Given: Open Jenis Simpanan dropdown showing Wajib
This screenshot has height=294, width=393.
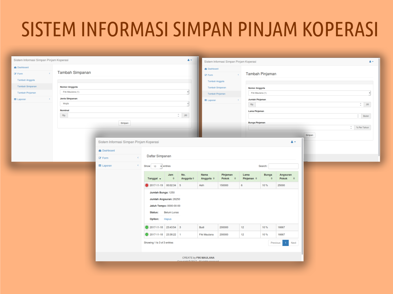Looking at the screenshot, I should pos(124,104).
